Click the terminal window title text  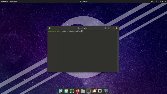click(x=83, y=28)
